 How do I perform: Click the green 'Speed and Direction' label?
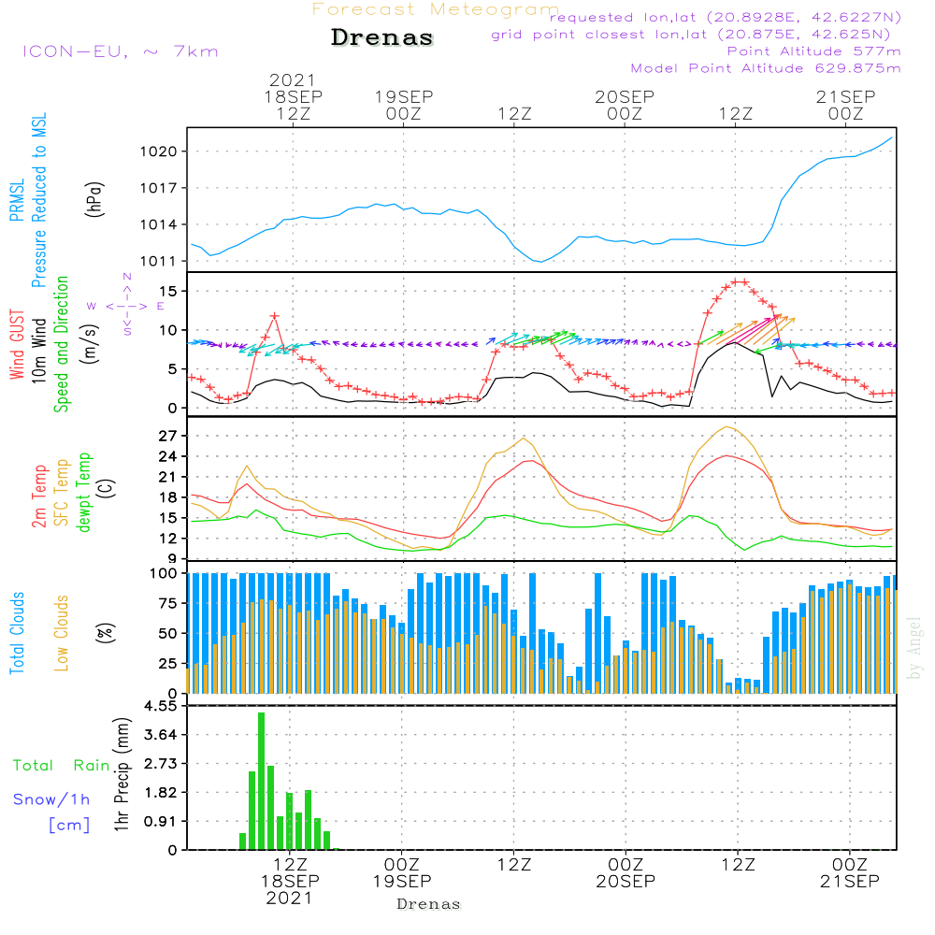point(62,344)
